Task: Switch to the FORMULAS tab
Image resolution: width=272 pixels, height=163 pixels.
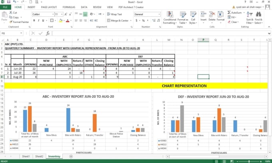Action: coord(69,7)
